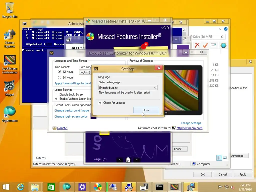The image size is (256, 192).
Task: Toggle the Check for updates checkbox
Action: tap(100, 103)
